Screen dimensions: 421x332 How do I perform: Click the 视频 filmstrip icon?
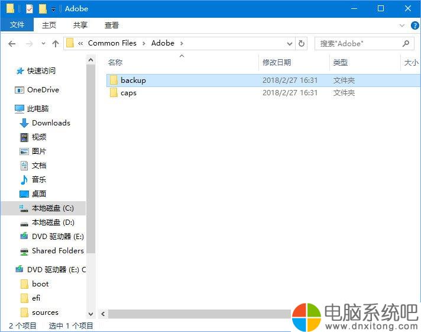pyautogui.click(x=24, y=137)
